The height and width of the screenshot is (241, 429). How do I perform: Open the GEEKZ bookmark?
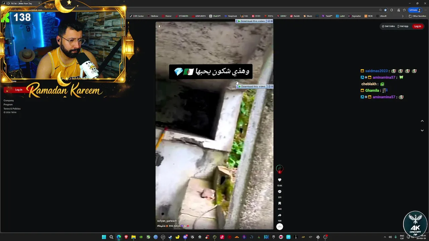click(282, 16)
